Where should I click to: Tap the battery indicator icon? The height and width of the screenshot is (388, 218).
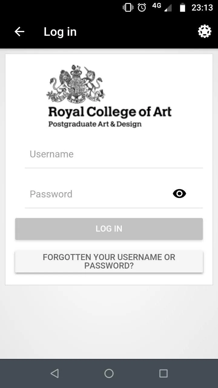coord(182,8)
